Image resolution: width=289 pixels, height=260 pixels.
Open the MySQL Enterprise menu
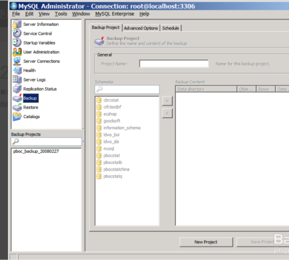pyautogui.click(x=115, y=14)
